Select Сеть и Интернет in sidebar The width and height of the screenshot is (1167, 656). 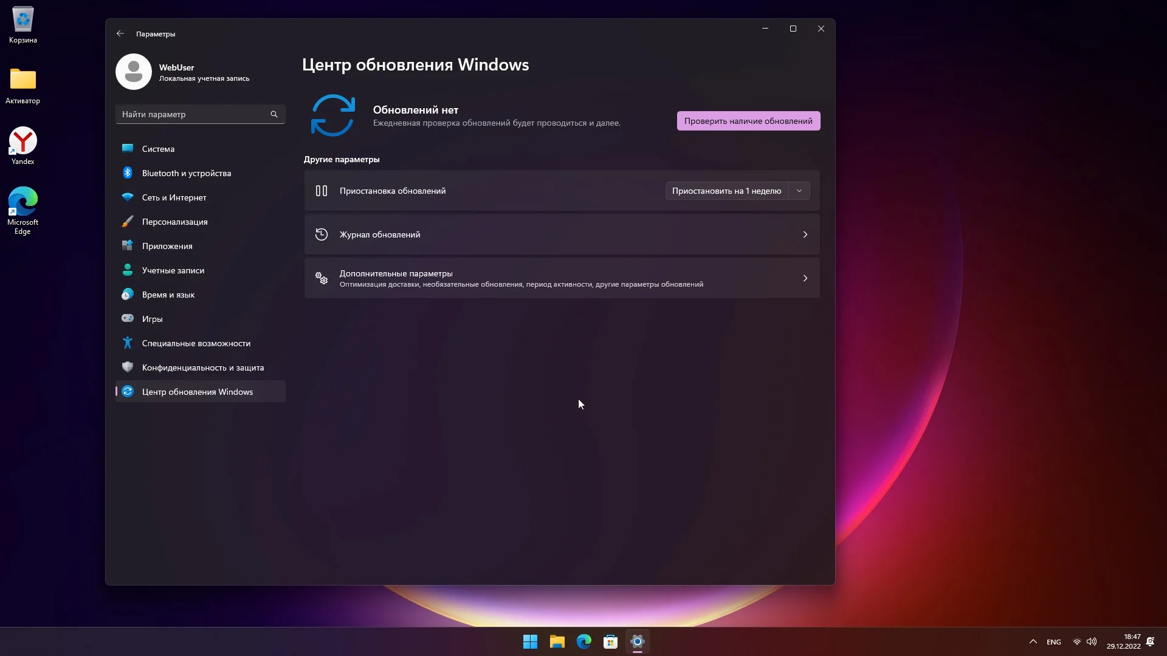[174, 197]
